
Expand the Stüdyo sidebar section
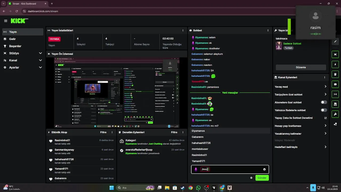[40, 53]
